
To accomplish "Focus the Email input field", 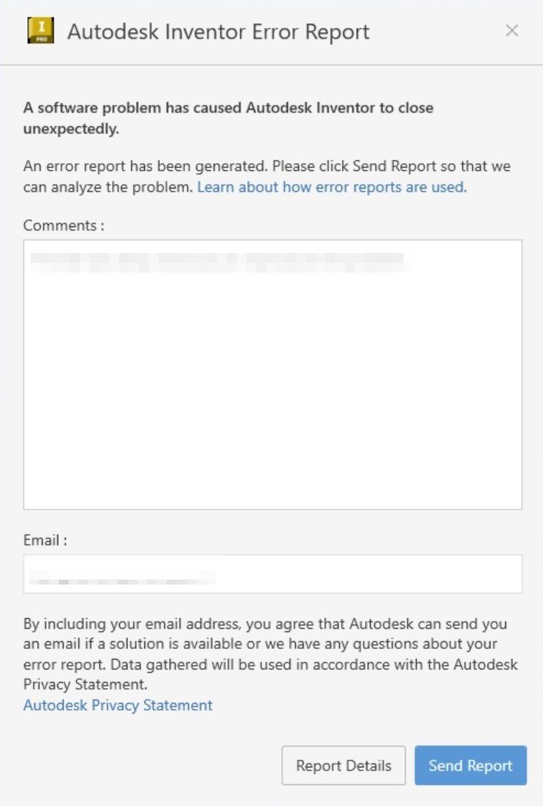I will tap(364, 574).
